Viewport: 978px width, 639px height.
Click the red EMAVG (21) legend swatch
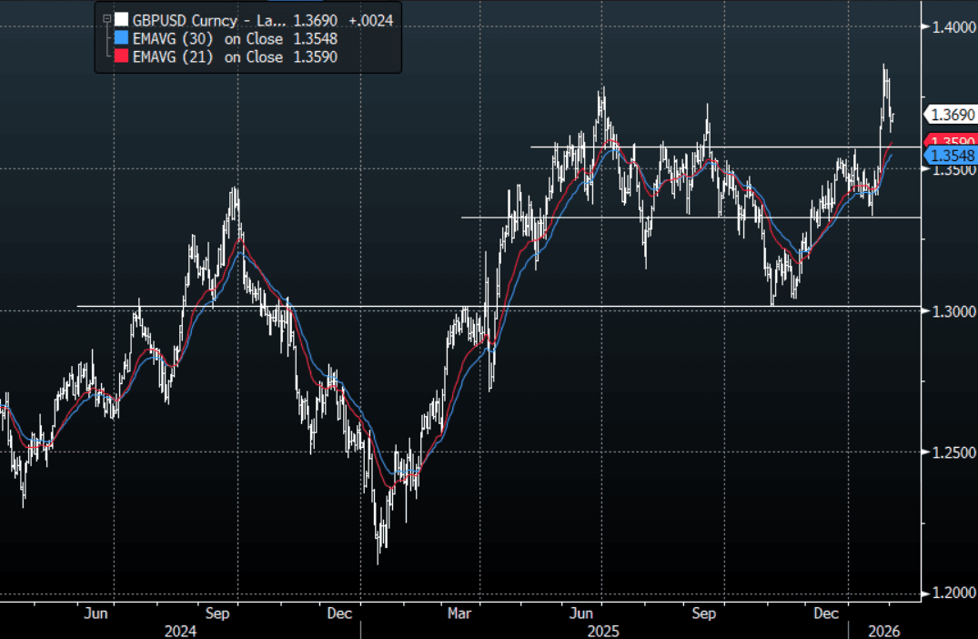(122, 57)
